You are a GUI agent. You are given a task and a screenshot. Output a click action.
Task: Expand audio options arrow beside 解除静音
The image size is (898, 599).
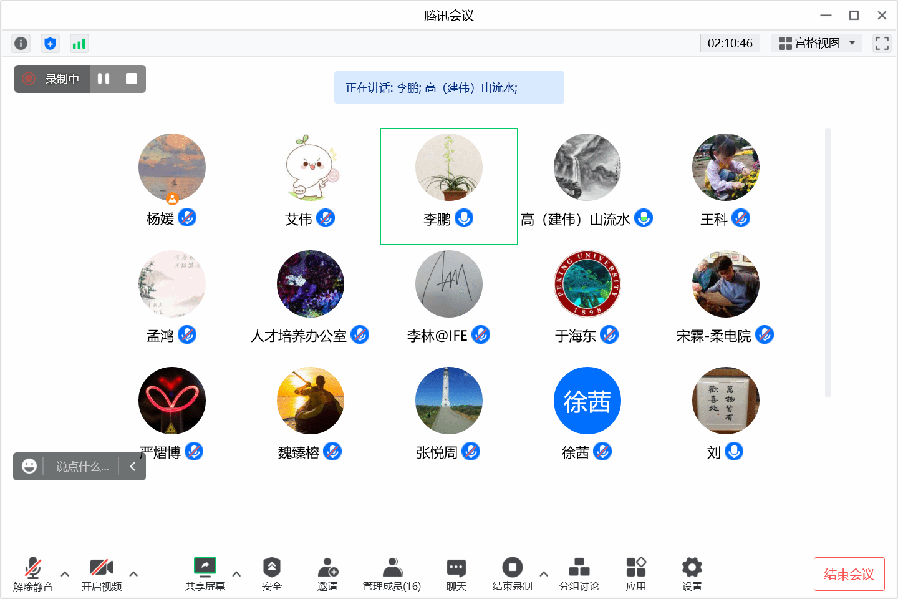[x=65, y=574]
